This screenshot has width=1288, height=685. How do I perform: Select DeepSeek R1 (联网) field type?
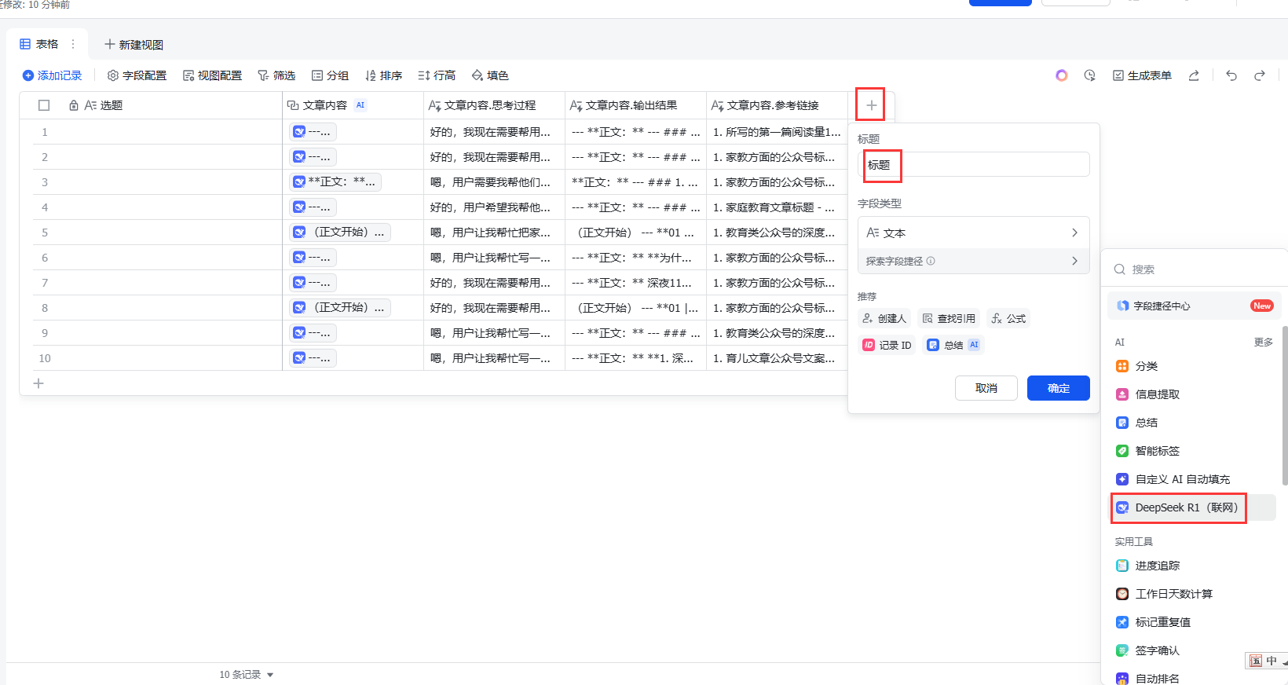click(x=1178, y=507)
